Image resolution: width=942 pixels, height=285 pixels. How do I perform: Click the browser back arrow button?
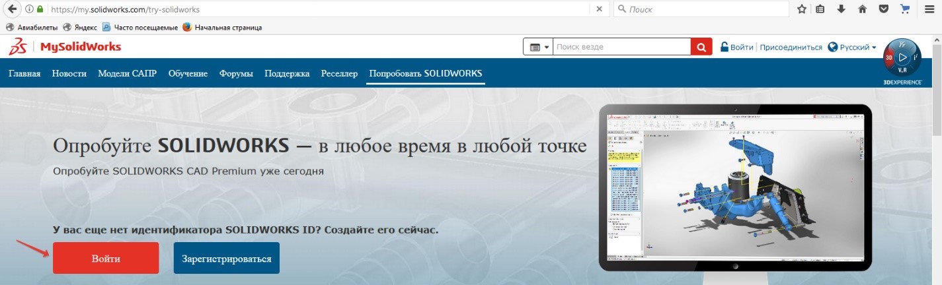tap(12, 10)
